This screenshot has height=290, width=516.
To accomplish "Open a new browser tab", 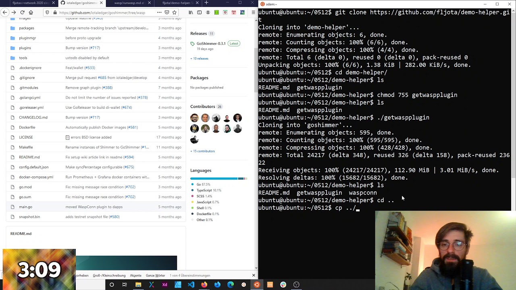I will coord(206,3).
